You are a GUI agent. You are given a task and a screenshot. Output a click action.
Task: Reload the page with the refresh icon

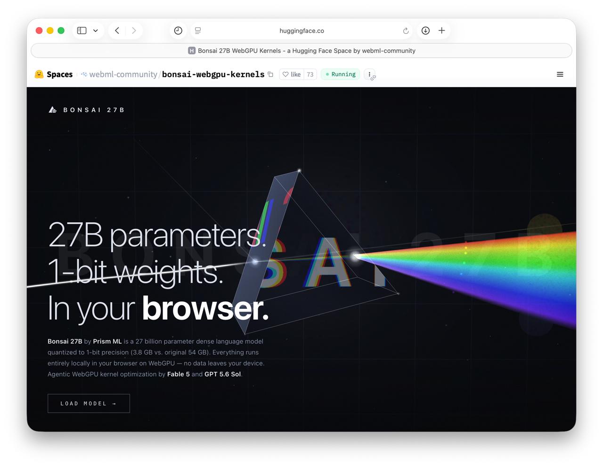406,31
